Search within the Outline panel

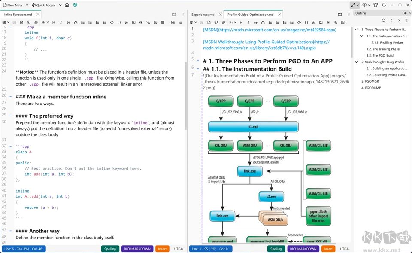click(384, 21)
